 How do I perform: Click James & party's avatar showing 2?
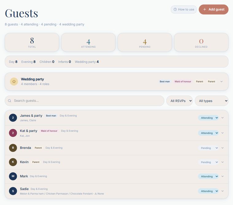[13, 118]
